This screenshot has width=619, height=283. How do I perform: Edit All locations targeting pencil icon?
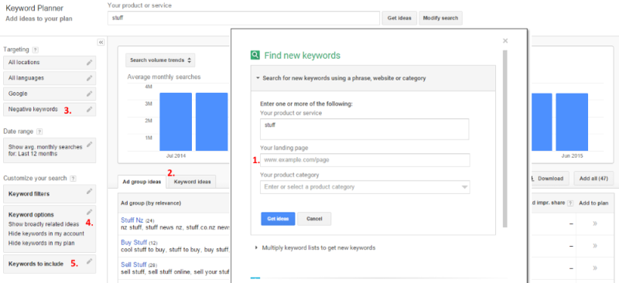click(x=90, y=63)
